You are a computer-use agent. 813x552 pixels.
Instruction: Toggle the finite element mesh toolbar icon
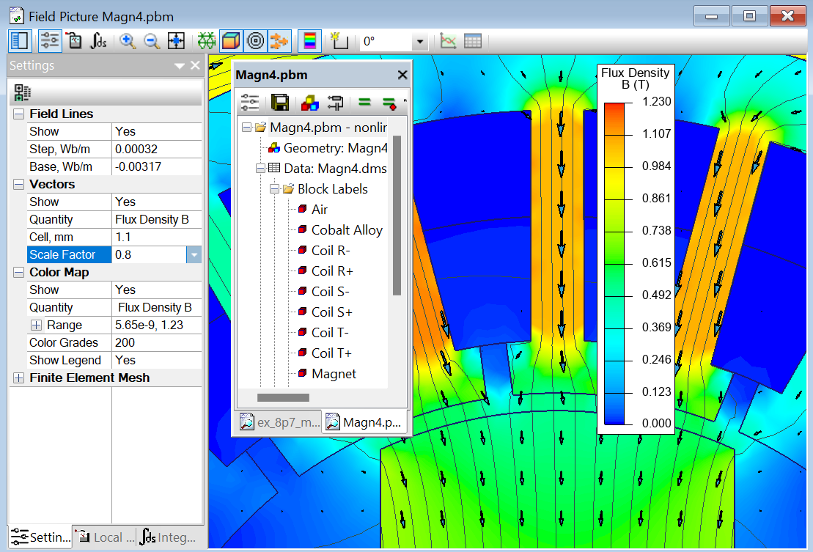207,41
